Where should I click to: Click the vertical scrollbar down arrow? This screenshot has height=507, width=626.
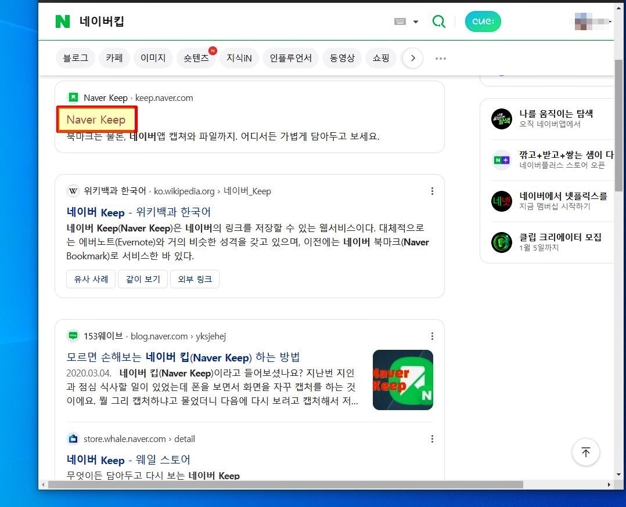pyautogui.click(x=618, y=475)
